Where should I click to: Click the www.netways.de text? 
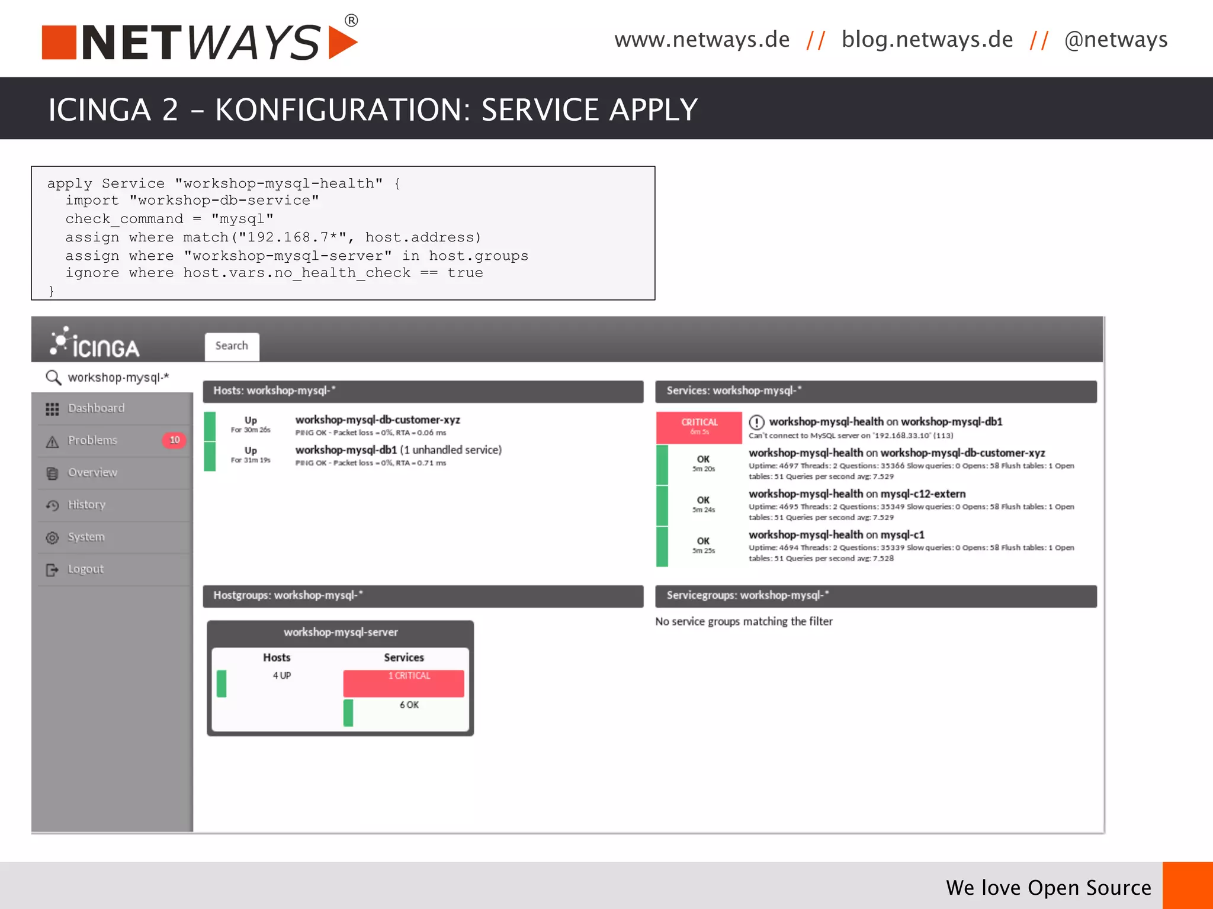tap(702, 40)
